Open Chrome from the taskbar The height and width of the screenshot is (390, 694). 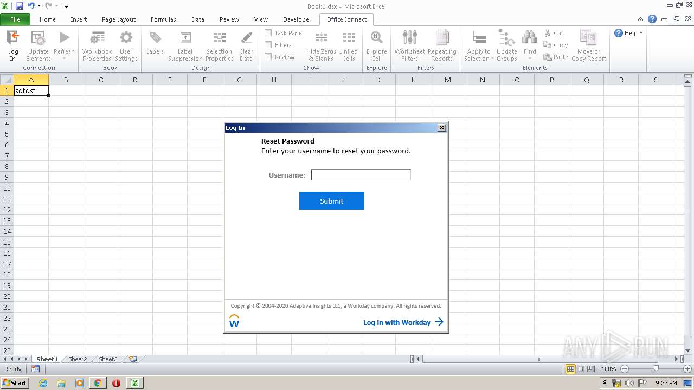coord(98,383)
